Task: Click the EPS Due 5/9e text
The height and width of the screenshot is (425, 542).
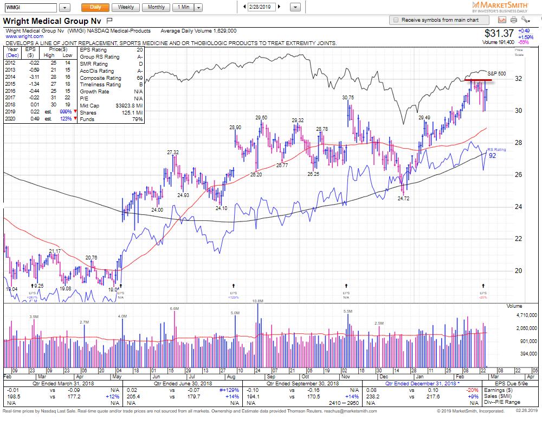Action: [x=511, y=383]
